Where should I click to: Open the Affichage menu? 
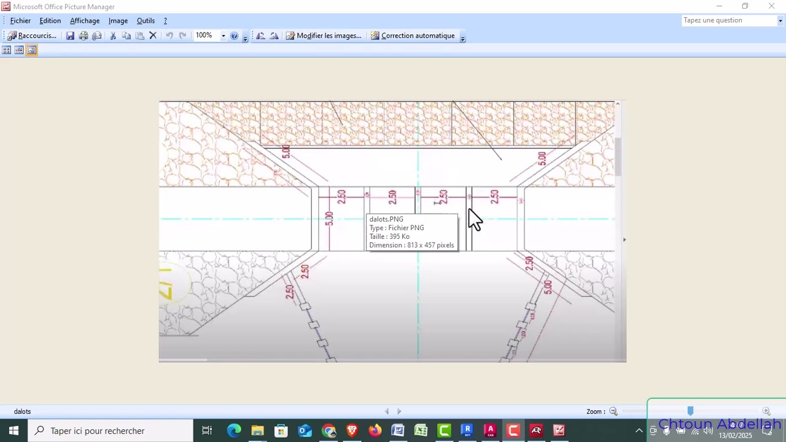tap(85, 21)
